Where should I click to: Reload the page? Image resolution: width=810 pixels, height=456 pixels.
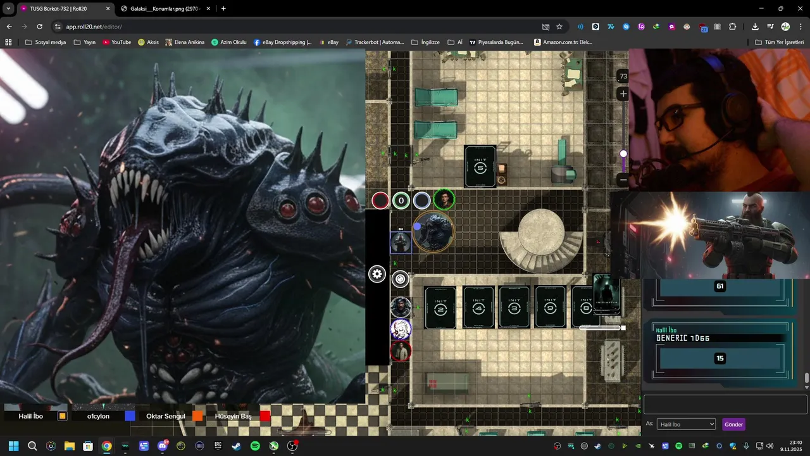[39, 27]
